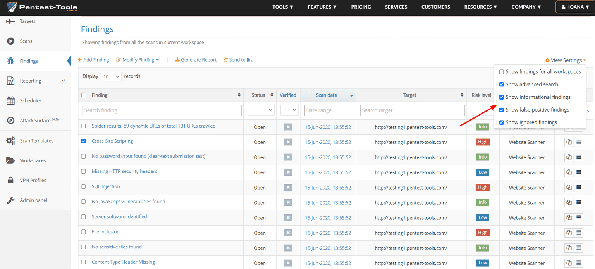Open the Display records count dropdown

pos(111,77)
